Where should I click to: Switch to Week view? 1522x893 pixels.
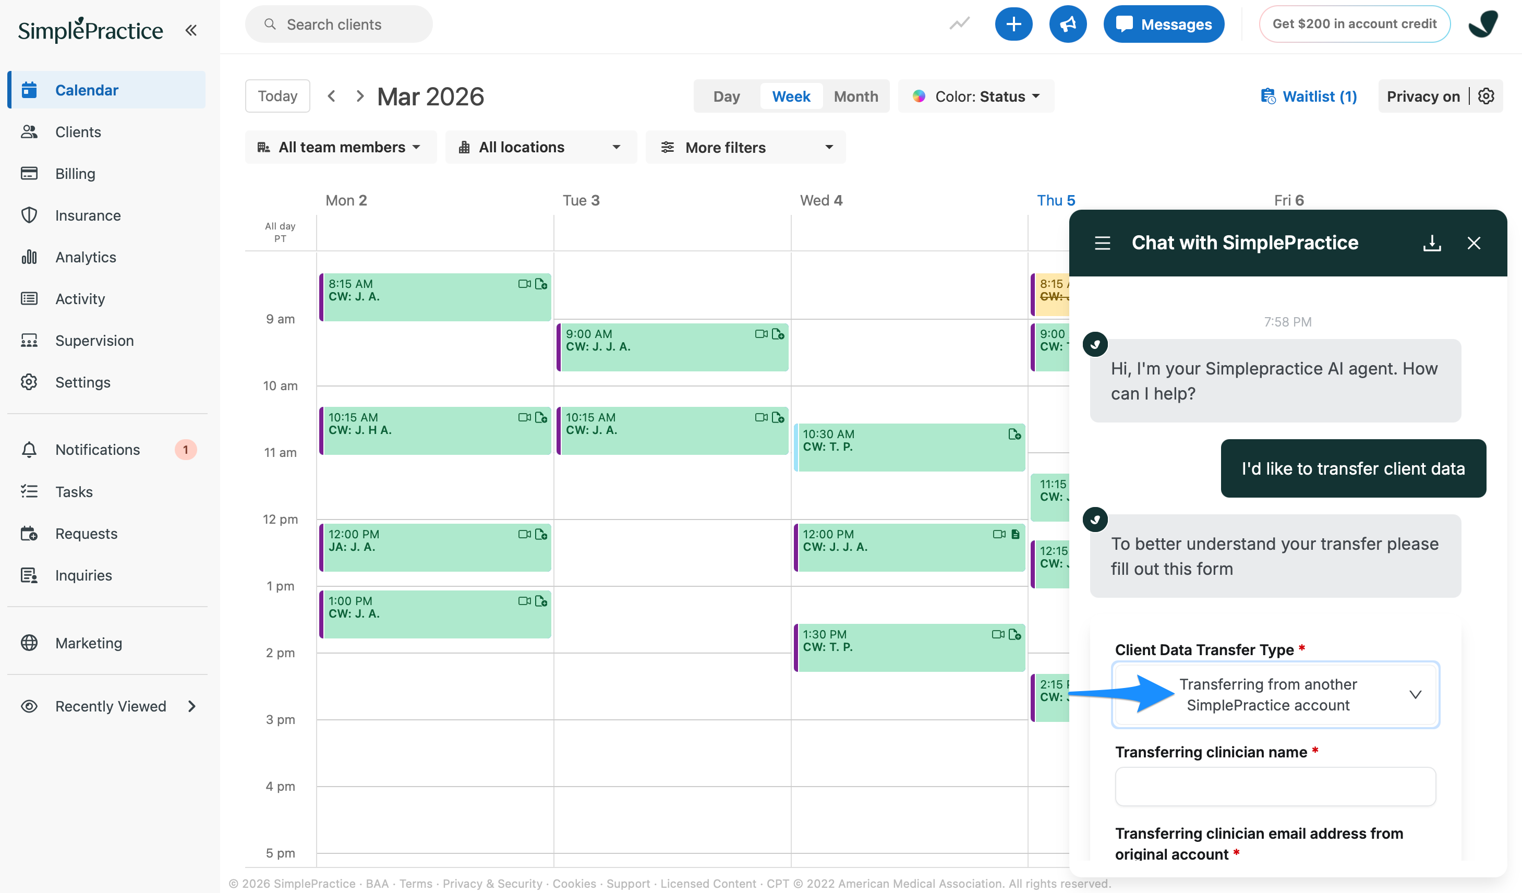[x=791, y=96]
